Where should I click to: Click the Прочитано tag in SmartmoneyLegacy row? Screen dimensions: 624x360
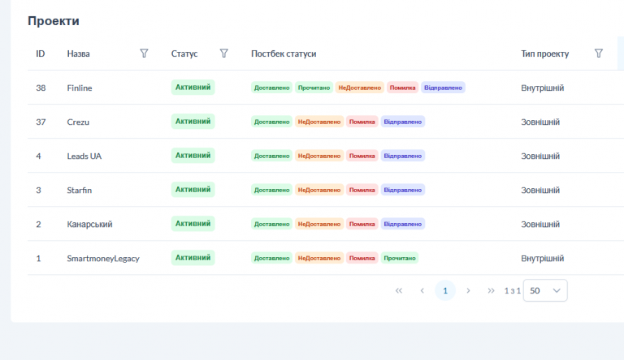coord(400,259)
